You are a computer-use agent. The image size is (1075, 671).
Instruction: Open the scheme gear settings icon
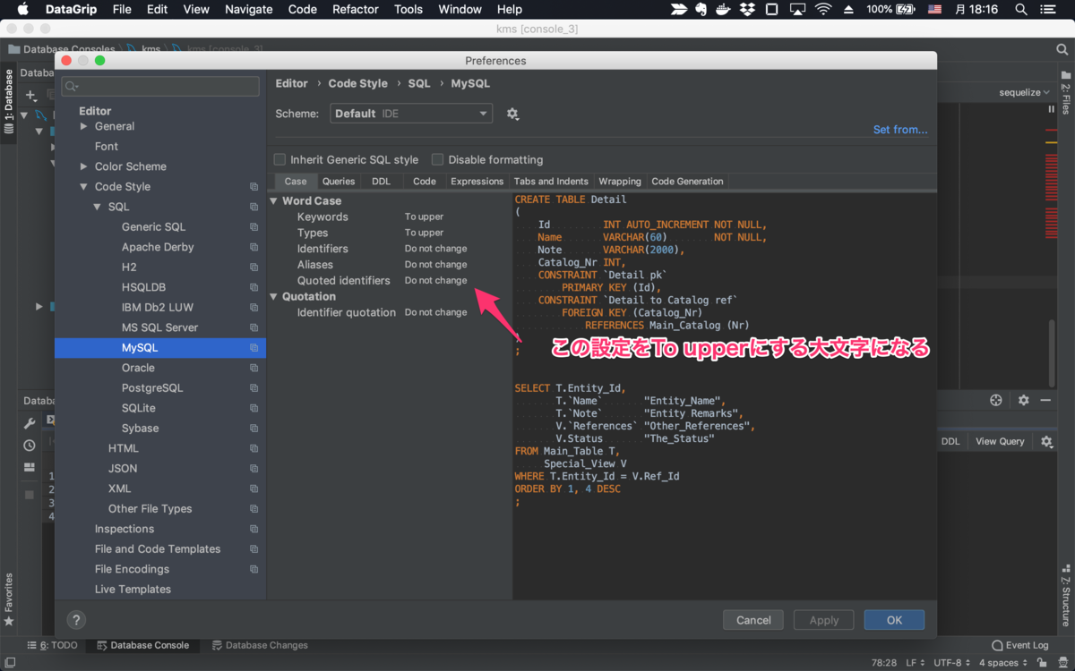(512, 114)
